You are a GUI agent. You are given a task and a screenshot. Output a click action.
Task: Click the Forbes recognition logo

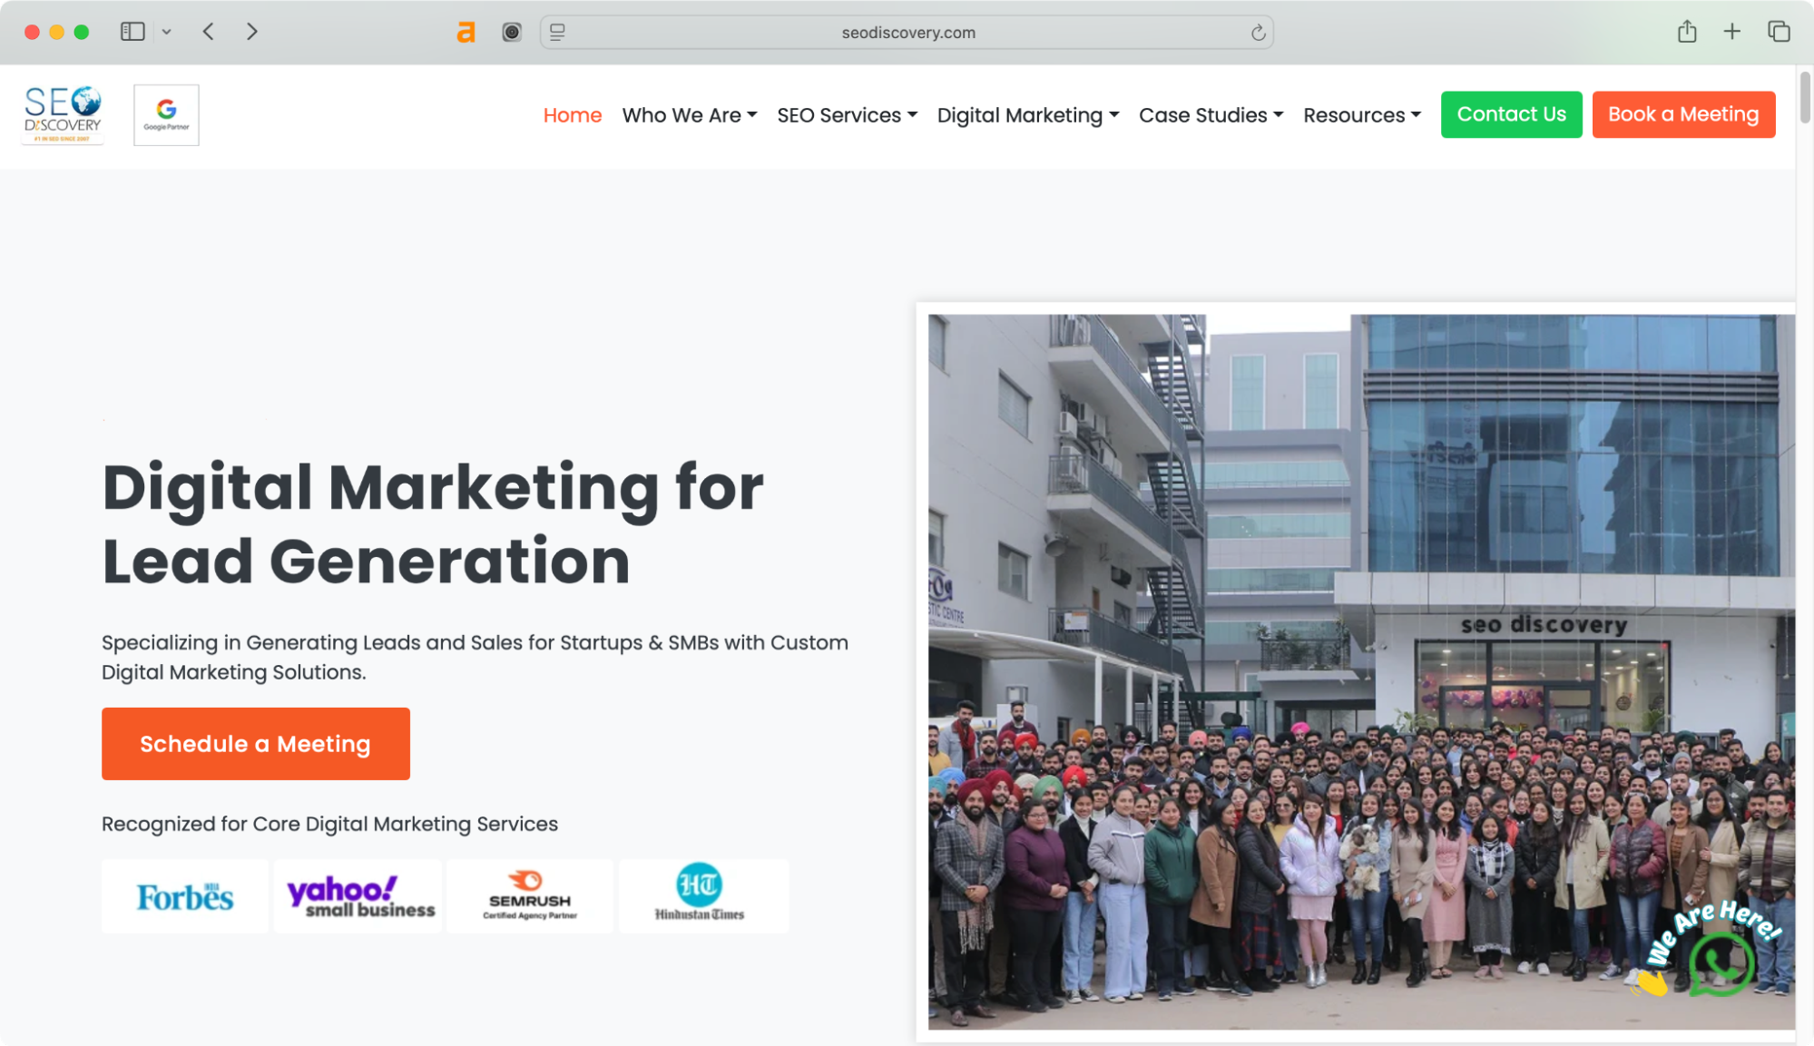coord(184,895)
